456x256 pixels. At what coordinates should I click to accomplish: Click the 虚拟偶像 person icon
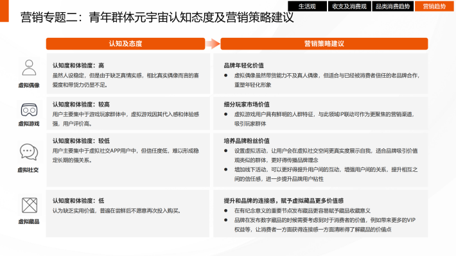point(29,68)
